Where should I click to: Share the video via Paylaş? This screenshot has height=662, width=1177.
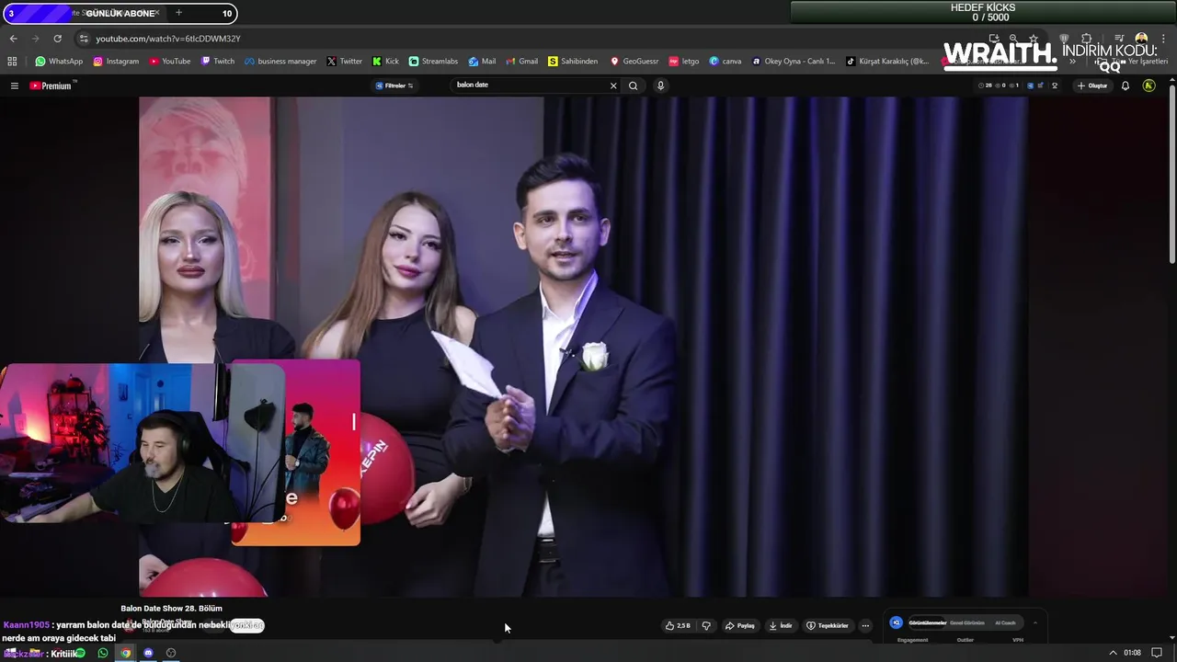pyautogui.click(x=740, y=625)
